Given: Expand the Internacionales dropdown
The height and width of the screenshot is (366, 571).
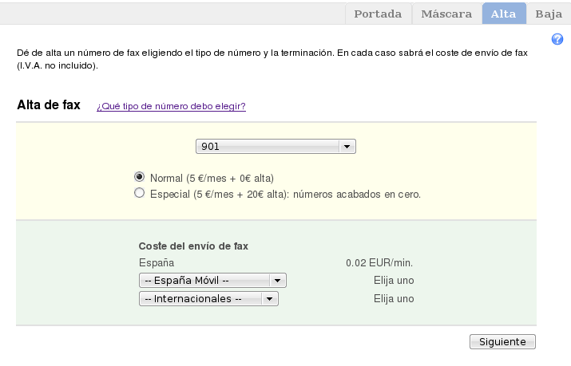Looking at the screenshot, I should 208,299.
